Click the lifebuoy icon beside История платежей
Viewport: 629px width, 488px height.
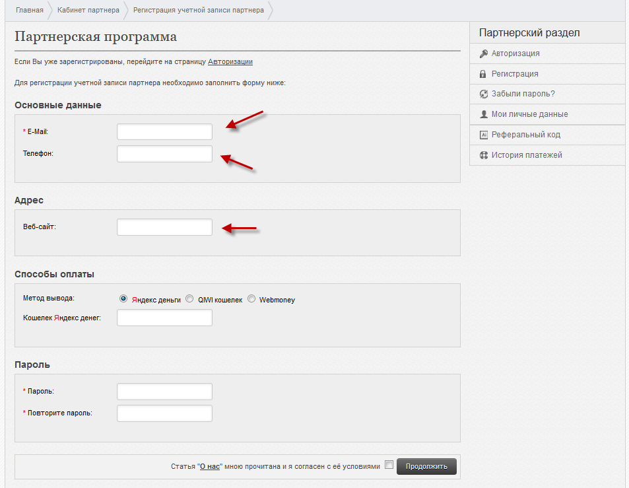coord(483,155)
